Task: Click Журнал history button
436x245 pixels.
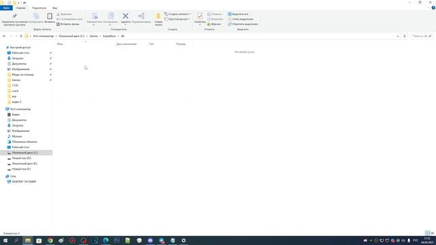Action: [x=214, y=24]
